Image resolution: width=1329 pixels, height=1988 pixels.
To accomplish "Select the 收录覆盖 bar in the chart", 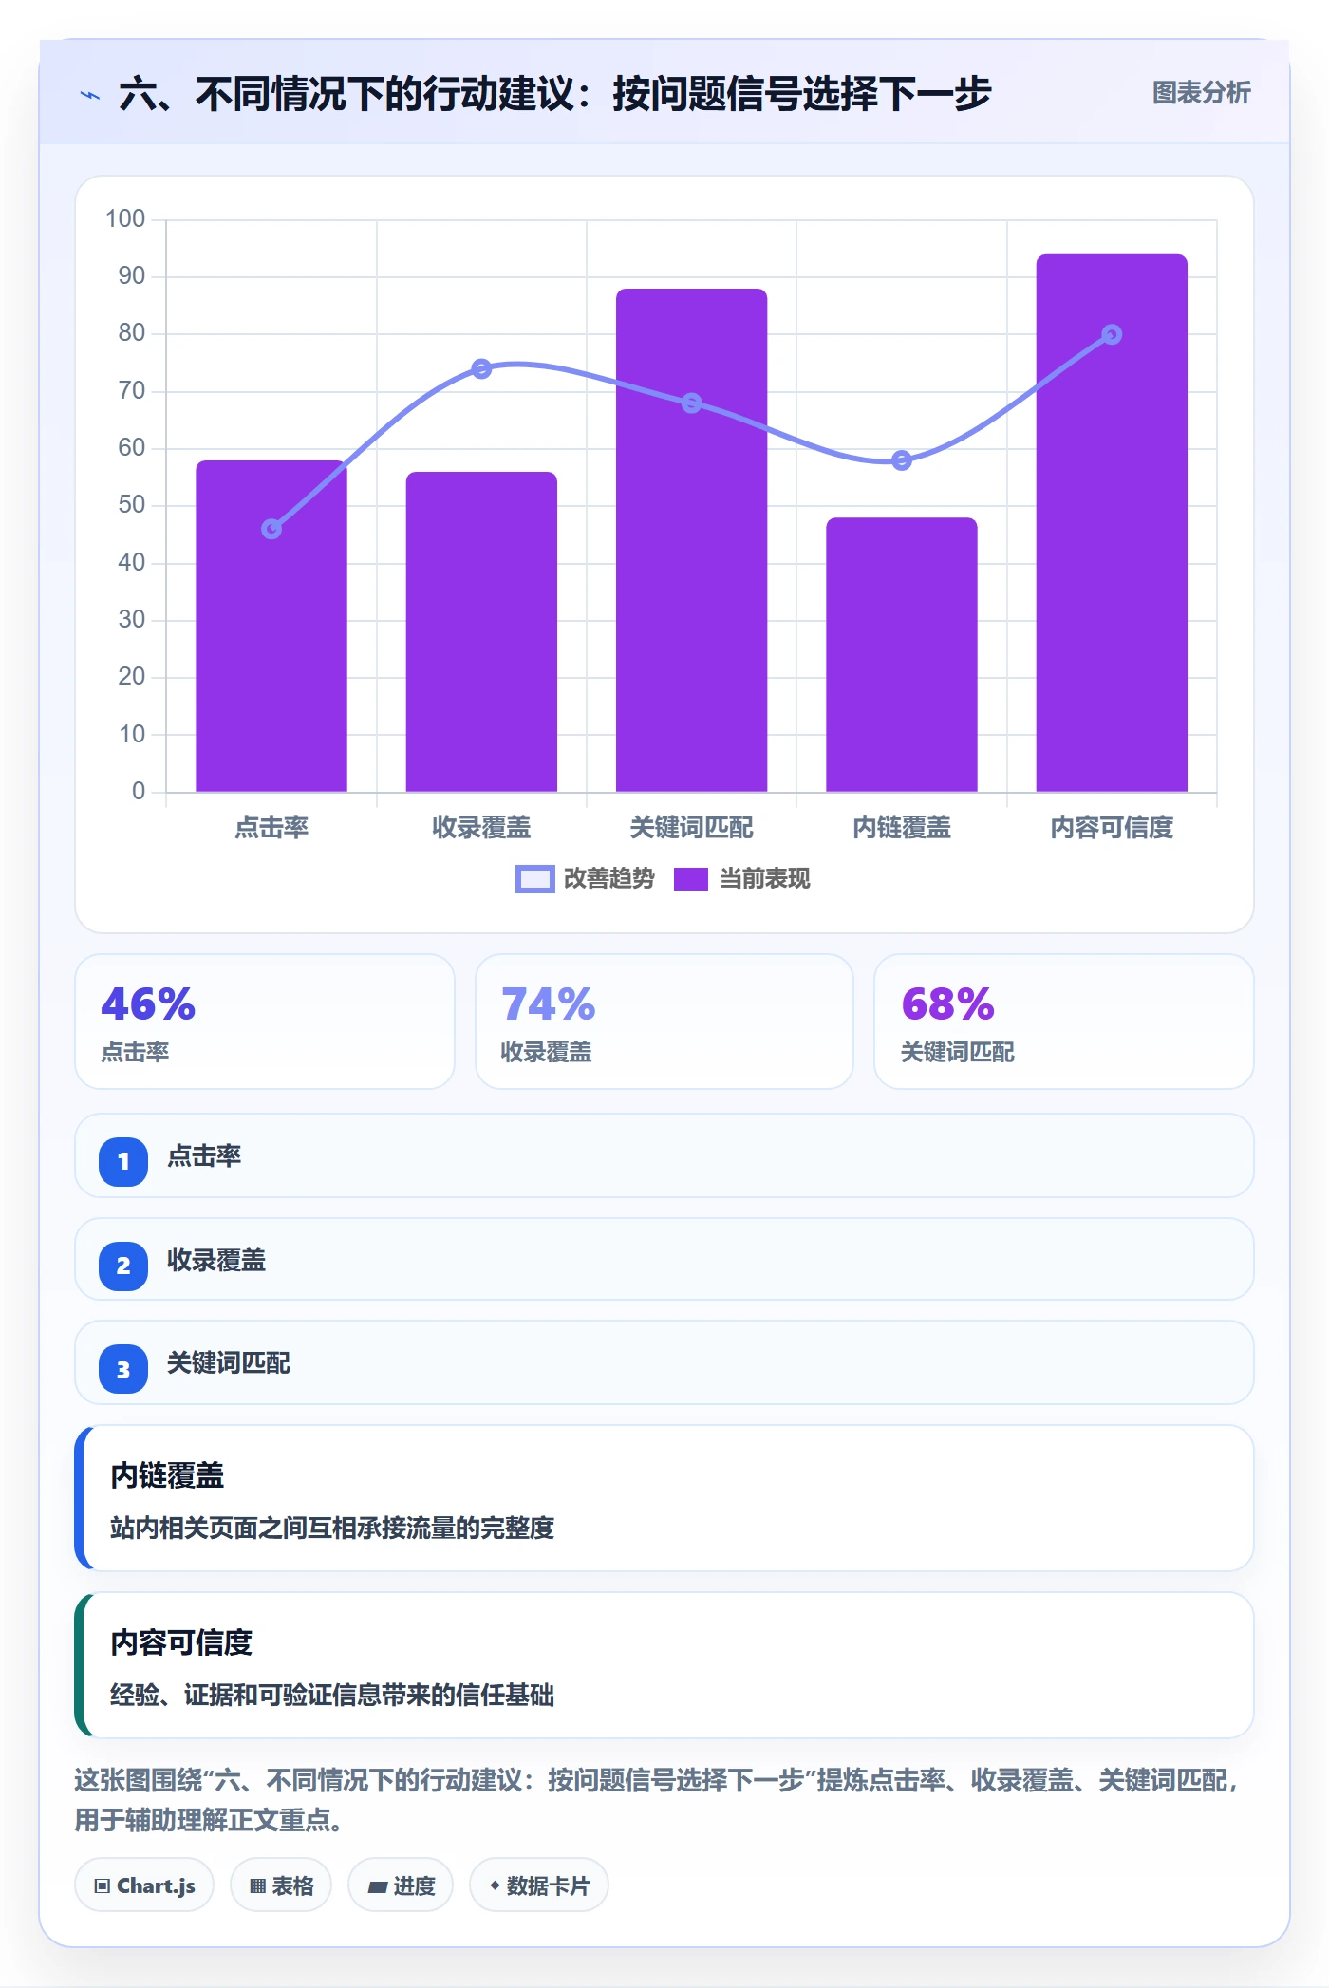I will (481, 631).
